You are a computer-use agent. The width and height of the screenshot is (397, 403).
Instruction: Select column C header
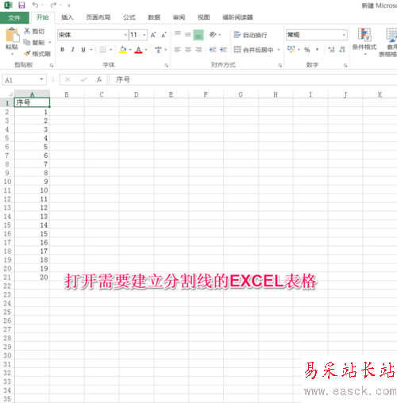tap(102, 94)
